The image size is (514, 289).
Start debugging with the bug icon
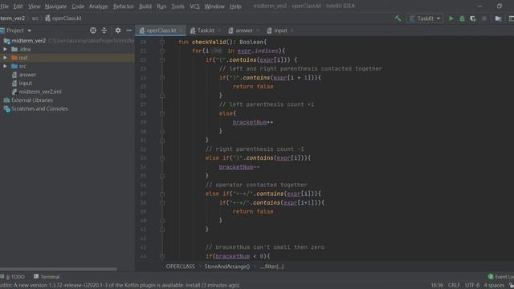tap(462, 18)
